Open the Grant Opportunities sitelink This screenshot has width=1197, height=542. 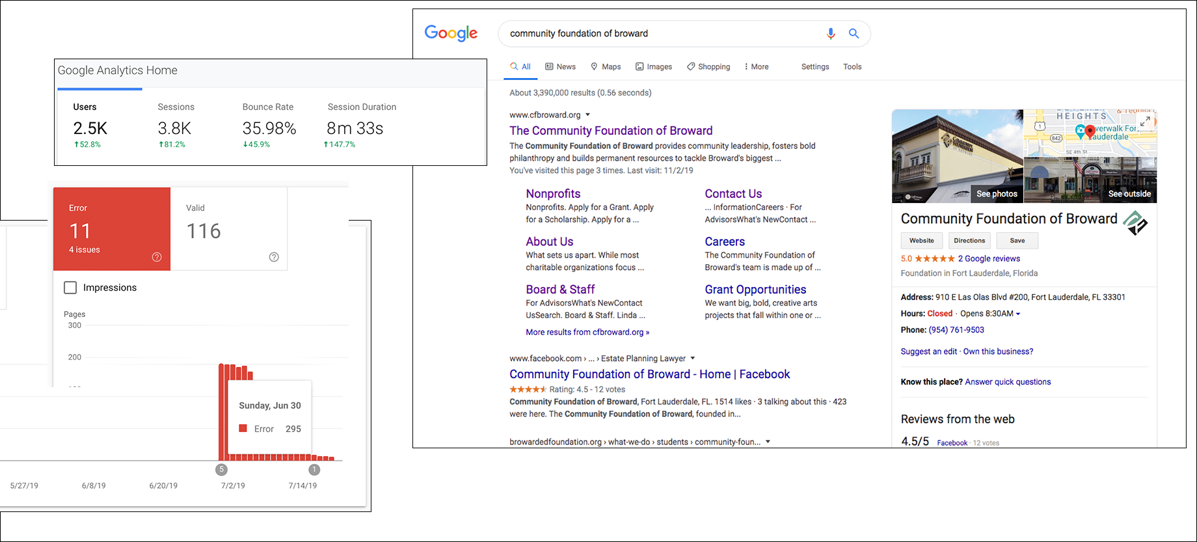[x=755, y=290]
